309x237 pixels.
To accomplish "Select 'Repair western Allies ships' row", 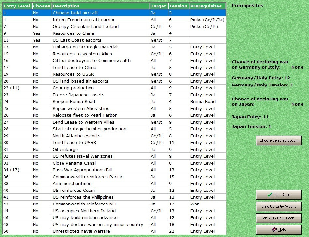I will click(x=114, y=108).
